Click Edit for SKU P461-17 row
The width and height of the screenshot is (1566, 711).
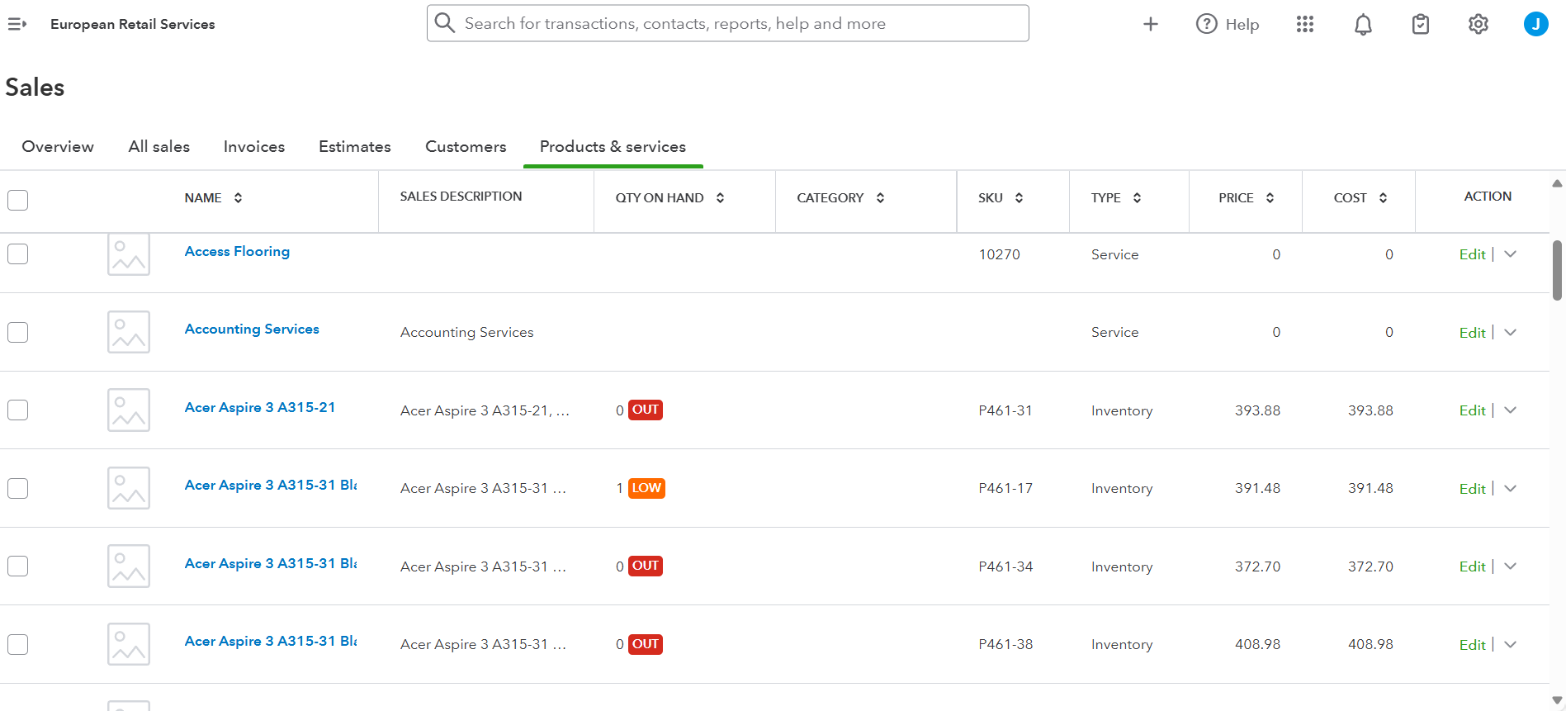[1472, 489]
